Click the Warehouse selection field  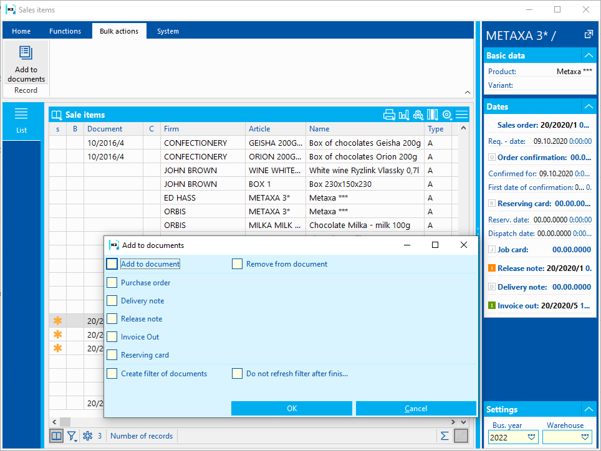[567, 437]
